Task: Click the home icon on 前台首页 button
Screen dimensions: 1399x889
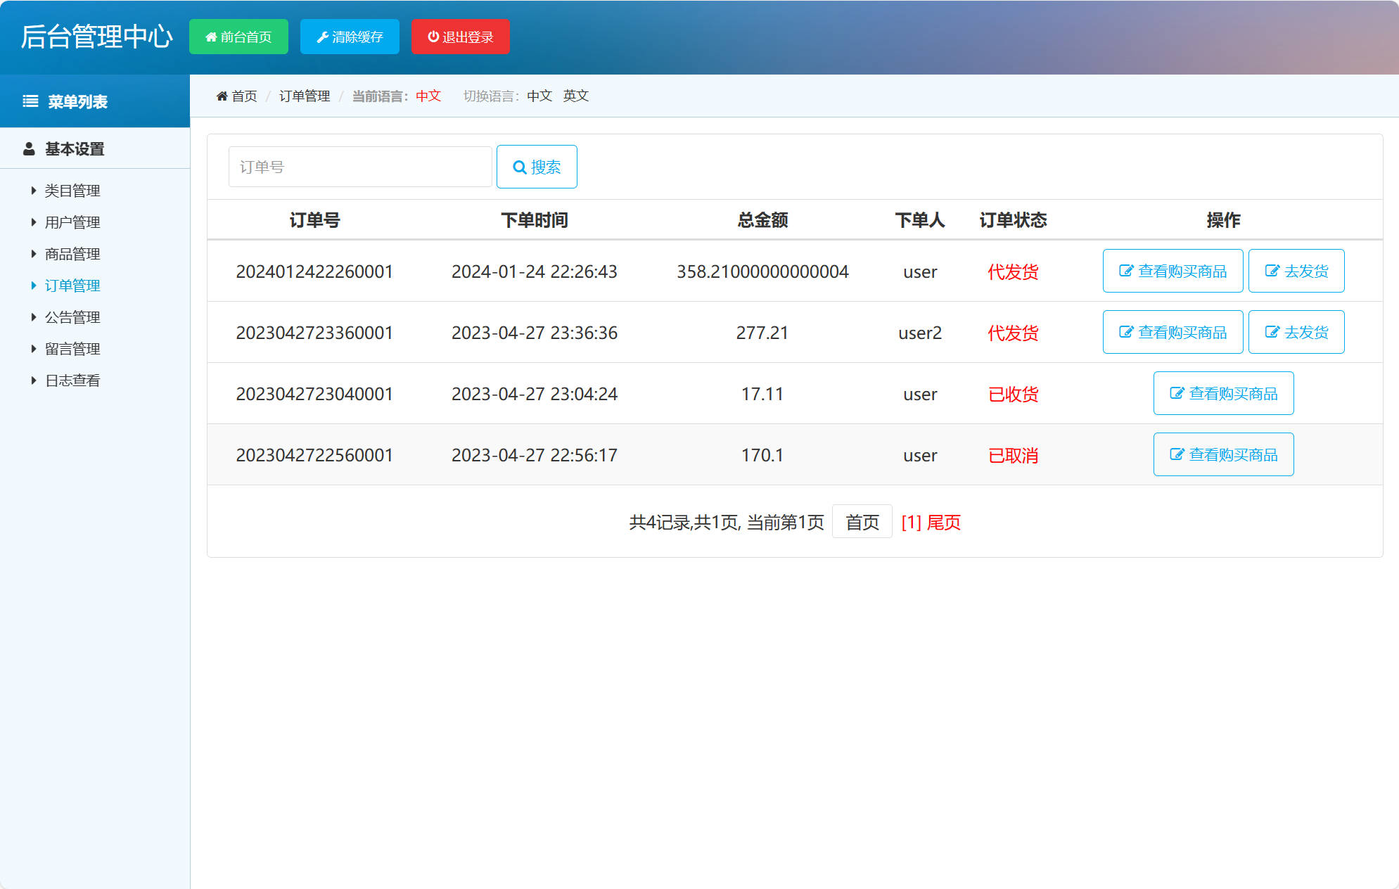Action: 210,37
